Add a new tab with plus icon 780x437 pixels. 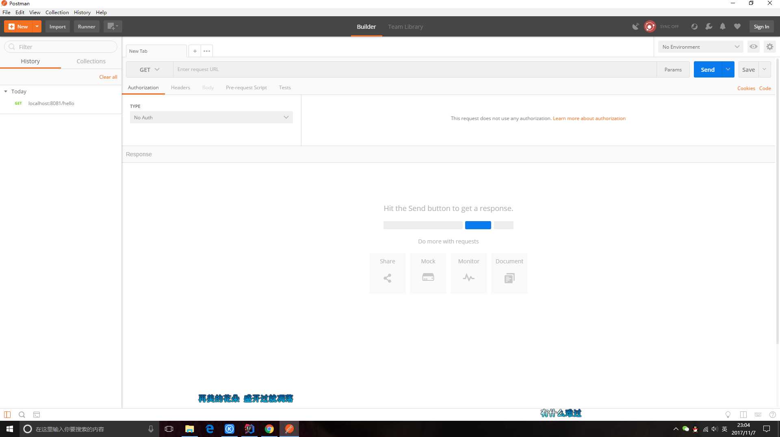195,51
